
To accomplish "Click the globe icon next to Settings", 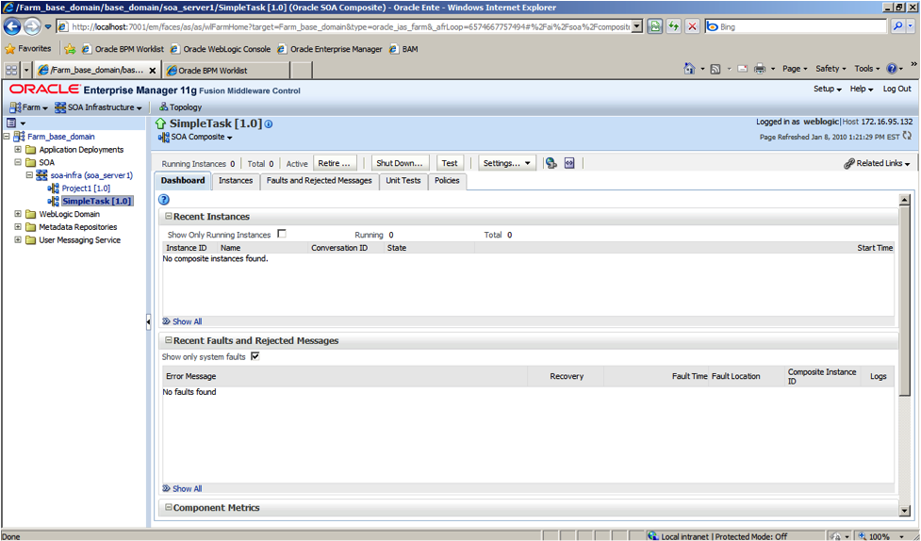I will 551,163.
